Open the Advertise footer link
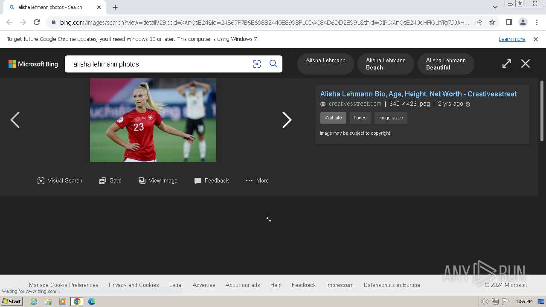The image size is (546, 307). pyautogui.click(x=204, y=285)
